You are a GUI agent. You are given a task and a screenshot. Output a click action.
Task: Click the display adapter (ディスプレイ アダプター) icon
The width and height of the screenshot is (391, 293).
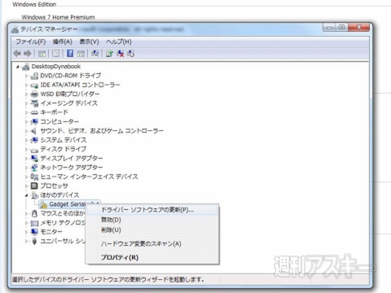pos(34,158)
